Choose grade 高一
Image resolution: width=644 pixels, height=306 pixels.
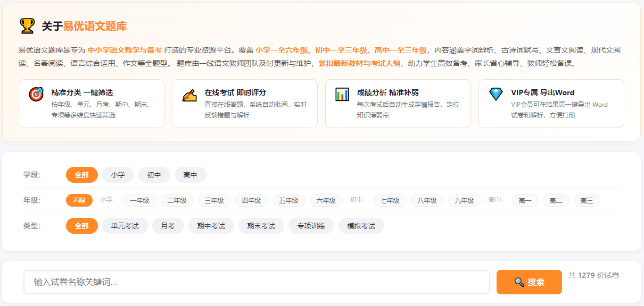tap(525, 200)
